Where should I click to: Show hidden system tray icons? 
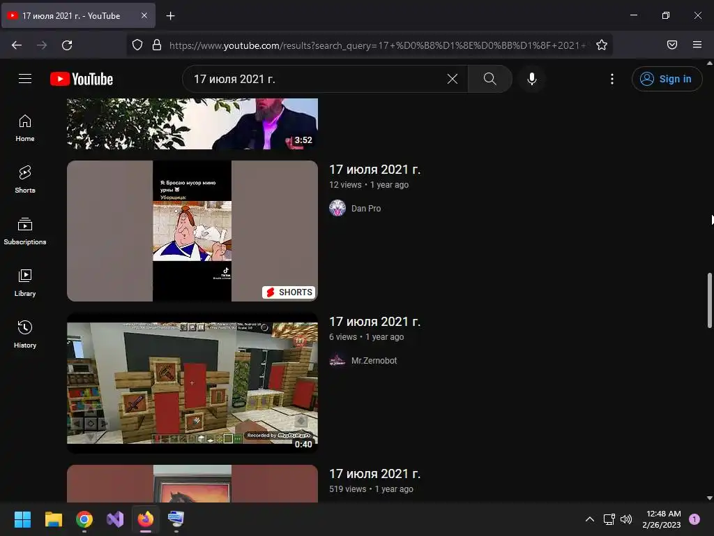tap(590, 519)
